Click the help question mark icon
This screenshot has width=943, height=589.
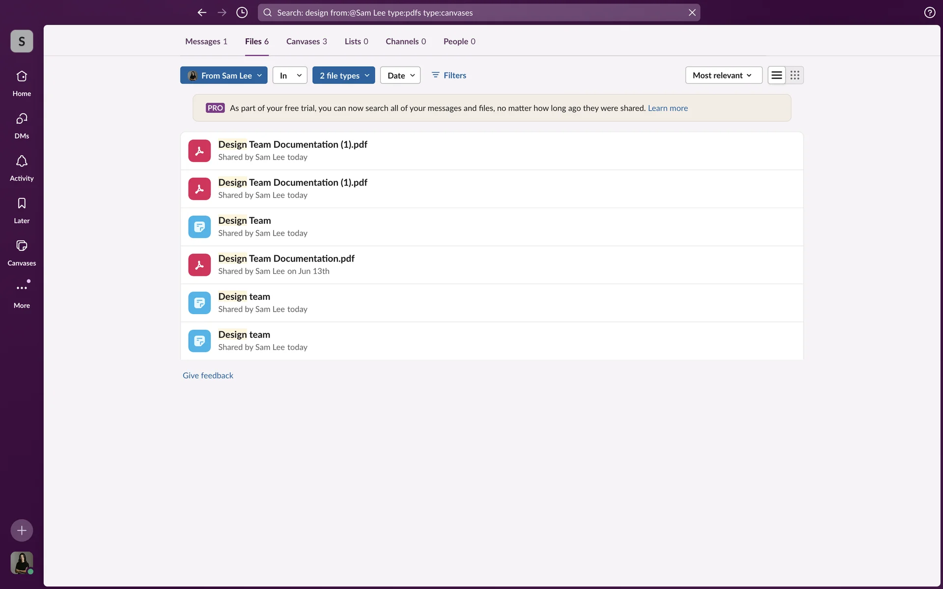pyautogui.click(x=929, y=13)
